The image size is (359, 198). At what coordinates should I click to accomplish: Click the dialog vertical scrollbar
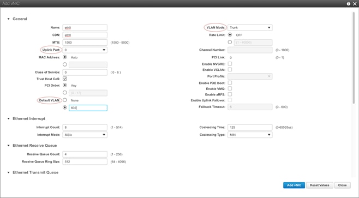pos(354,57)
